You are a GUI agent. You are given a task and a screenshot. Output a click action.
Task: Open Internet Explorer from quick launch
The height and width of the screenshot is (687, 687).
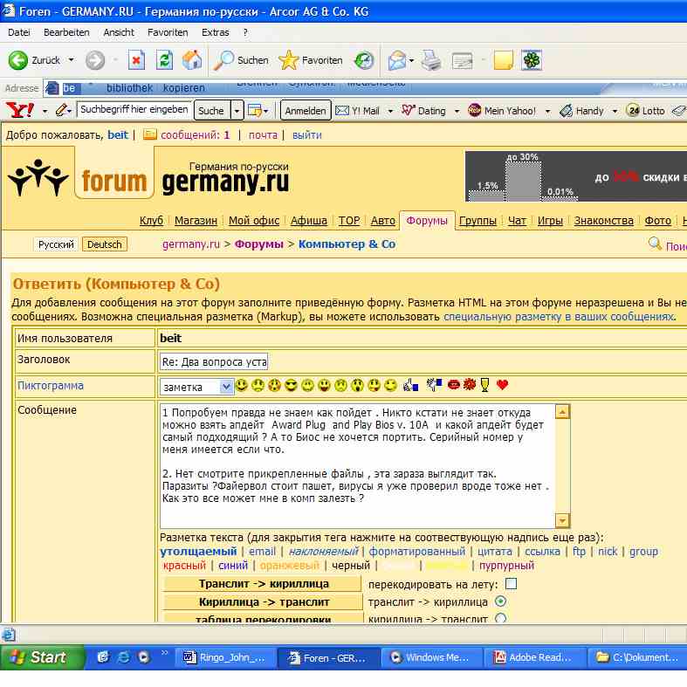(124, 656)
